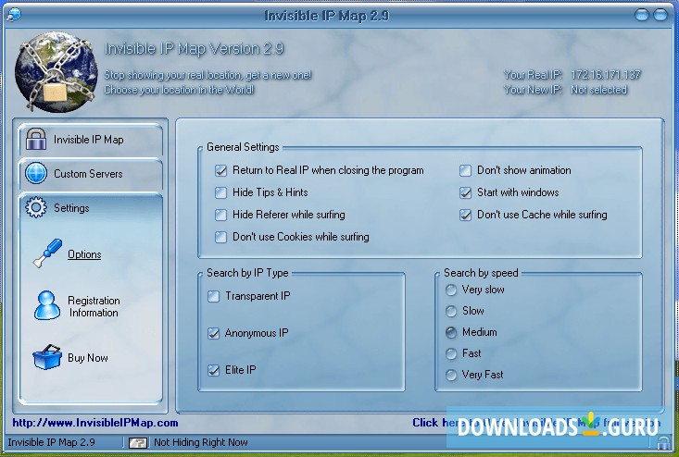This screenshot has height=457, width=679.
Task: Uncheck Start with windows
Action: tap(466, 192)
